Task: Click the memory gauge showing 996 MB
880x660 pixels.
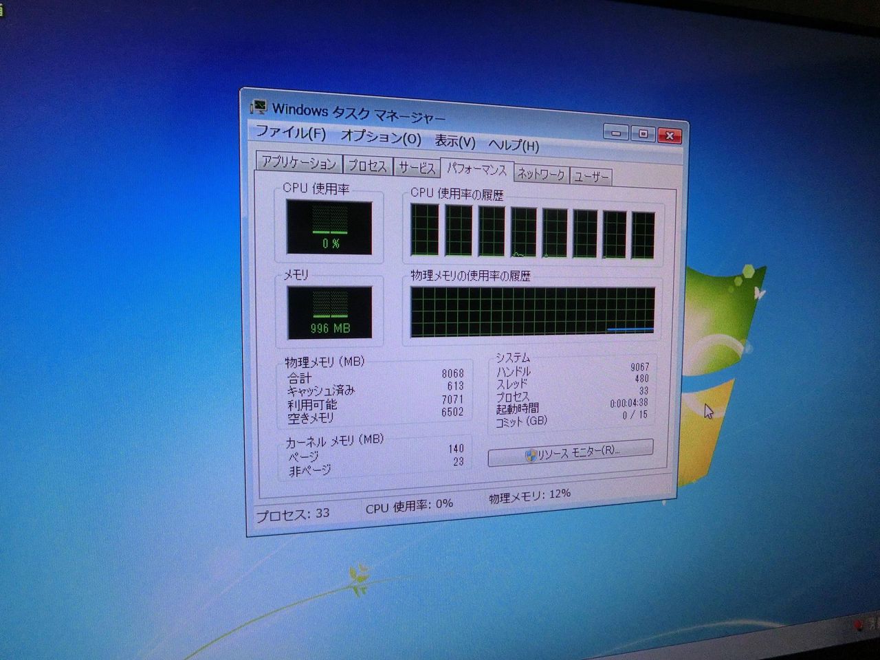Action: (329, 313)
